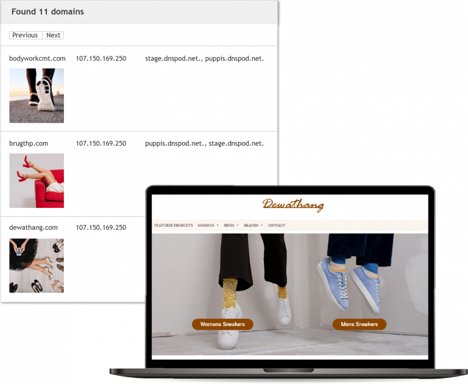468x384 pixels.
Task: Select nameservers text in bodyworkcmt.com row
Action: click(205, 59)
